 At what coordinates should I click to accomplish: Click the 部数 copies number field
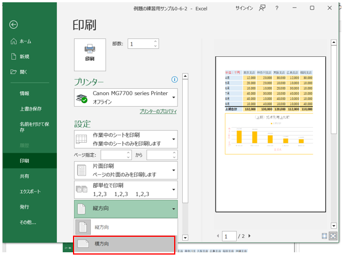(x=140, y=44)
